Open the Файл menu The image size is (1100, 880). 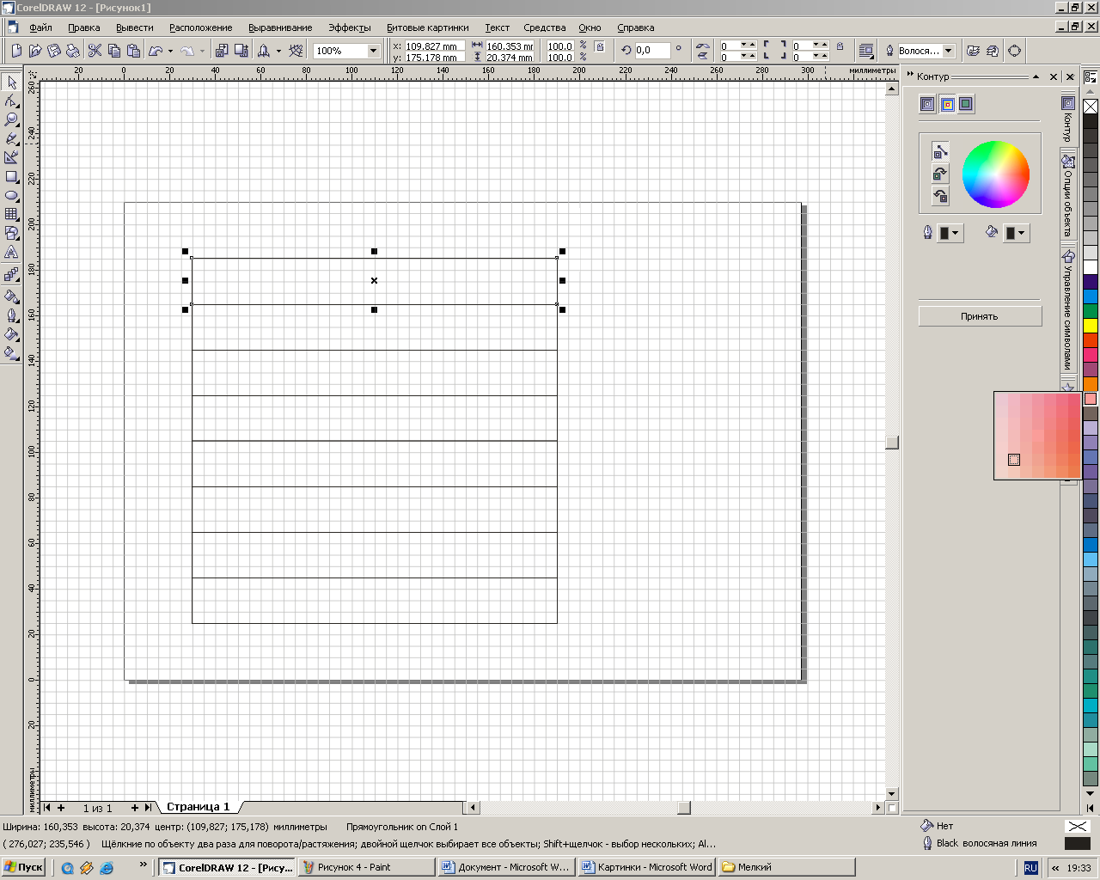coord(40,27)
